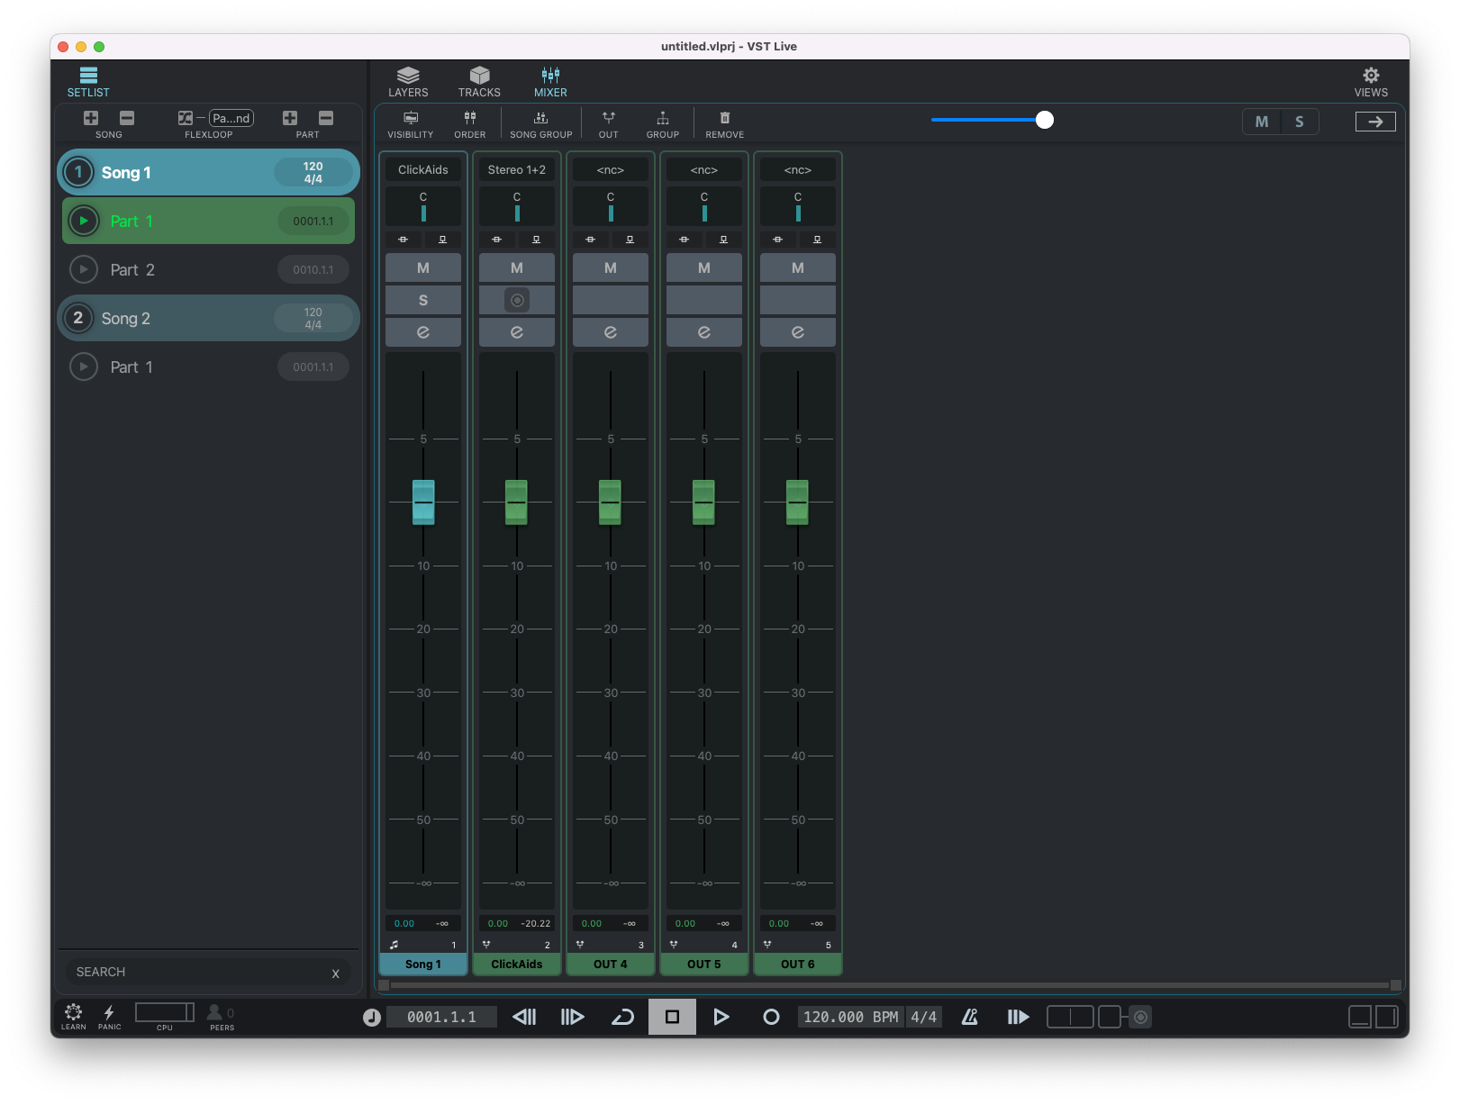Click the Order icon in mixer toolbar

pyautogui.click(x=469, y=118)
